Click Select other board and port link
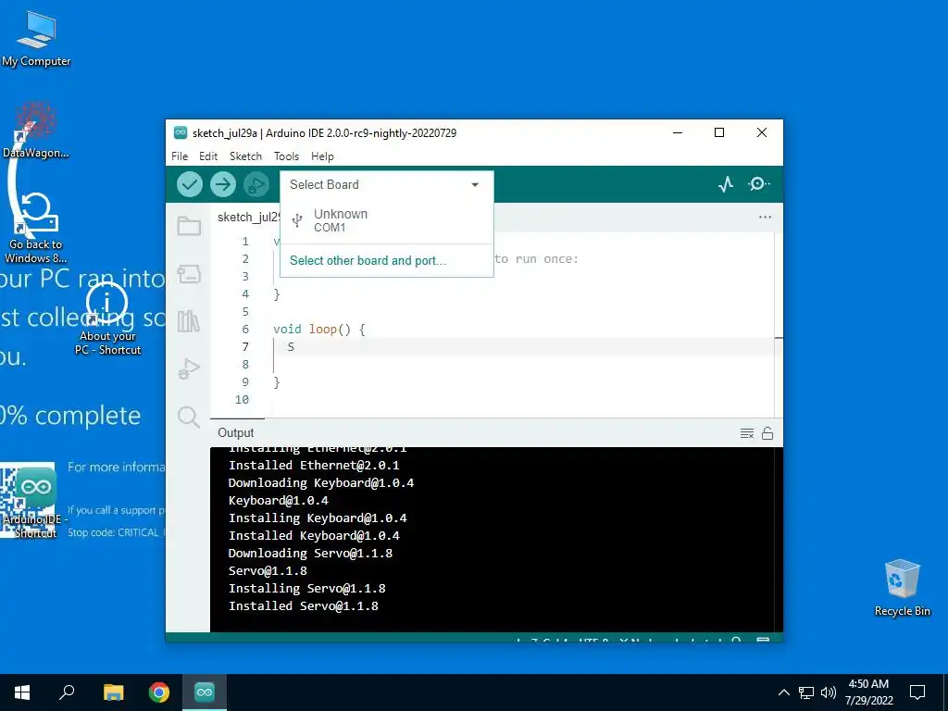This screenshot has width=948, height=711. (x=368, y=260)
